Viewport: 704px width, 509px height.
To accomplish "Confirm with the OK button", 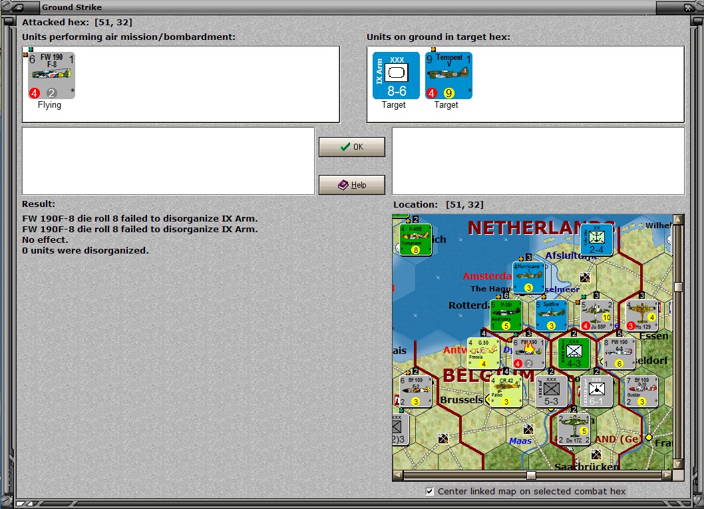I will pos(352,147).
